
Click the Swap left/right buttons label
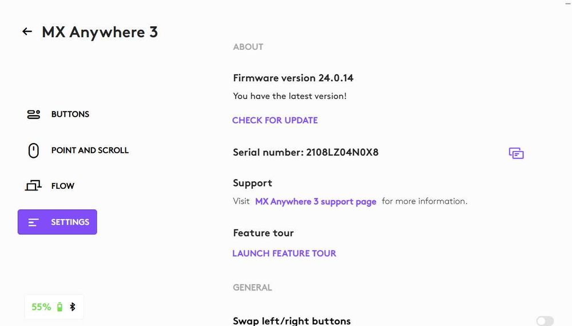292,321
